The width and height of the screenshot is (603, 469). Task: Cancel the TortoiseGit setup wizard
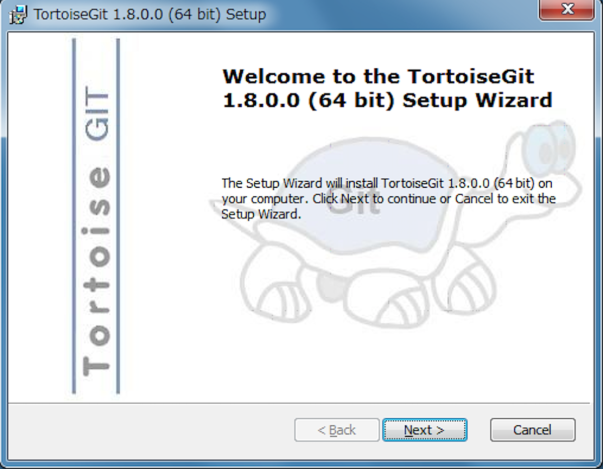coord(533,430)
